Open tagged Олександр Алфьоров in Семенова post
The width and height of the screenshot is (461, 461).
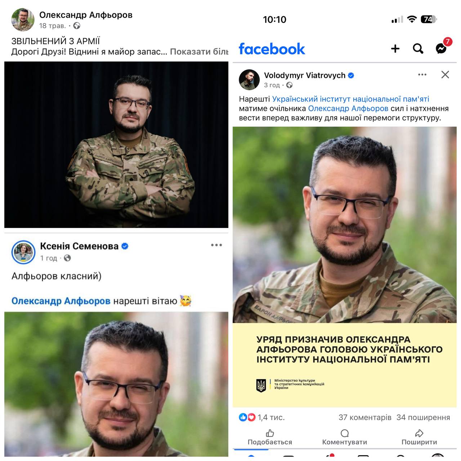coord(61,301)
